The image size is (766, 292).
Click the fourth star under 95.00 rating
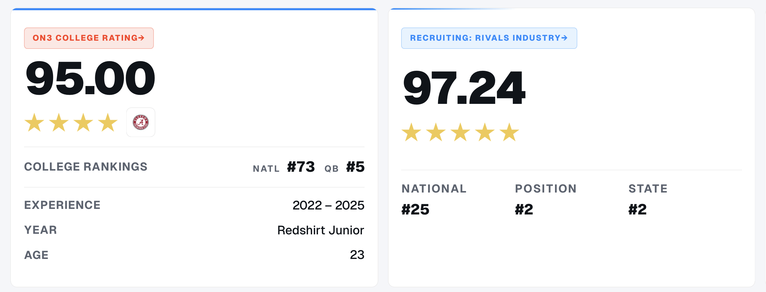[x=108, y=122]
